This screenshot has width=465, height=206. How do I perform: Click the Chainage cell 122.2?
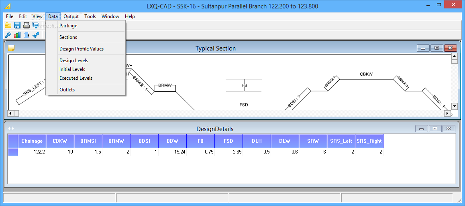click(32, 152)
